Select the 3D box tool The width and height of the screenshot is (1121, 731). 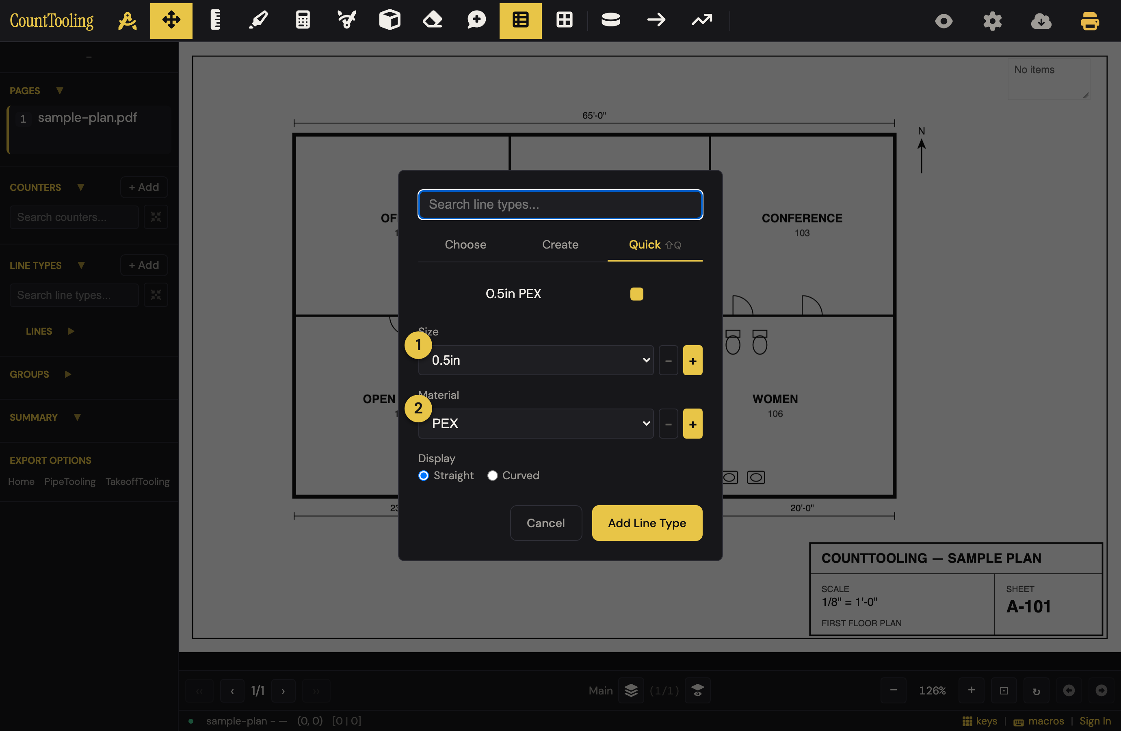pyautogui.click(x=390, y=21)
